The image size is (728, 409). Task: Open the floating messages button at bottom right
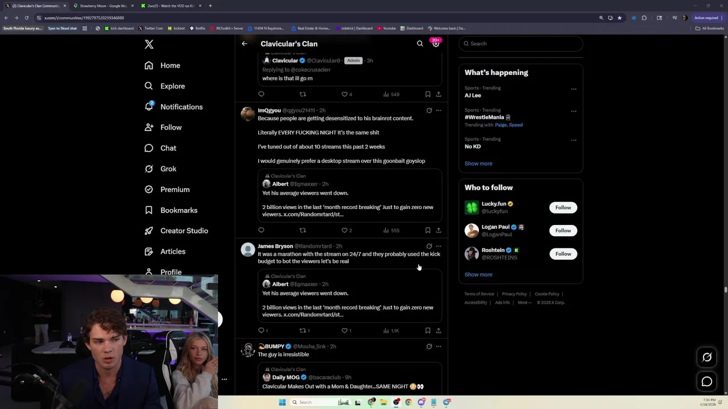(x=707, y=382)
